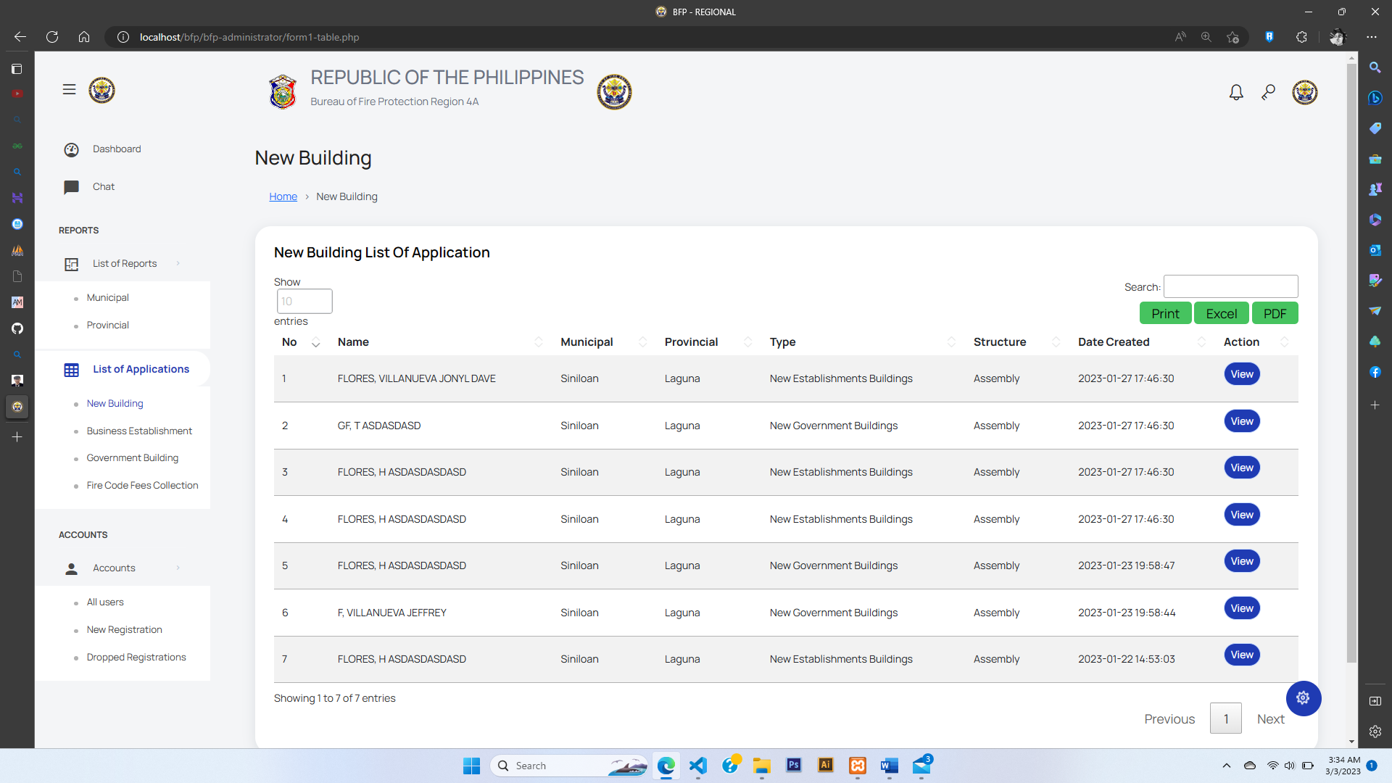
Task: Export the table with the PDF button
Action: [1275, 314]
